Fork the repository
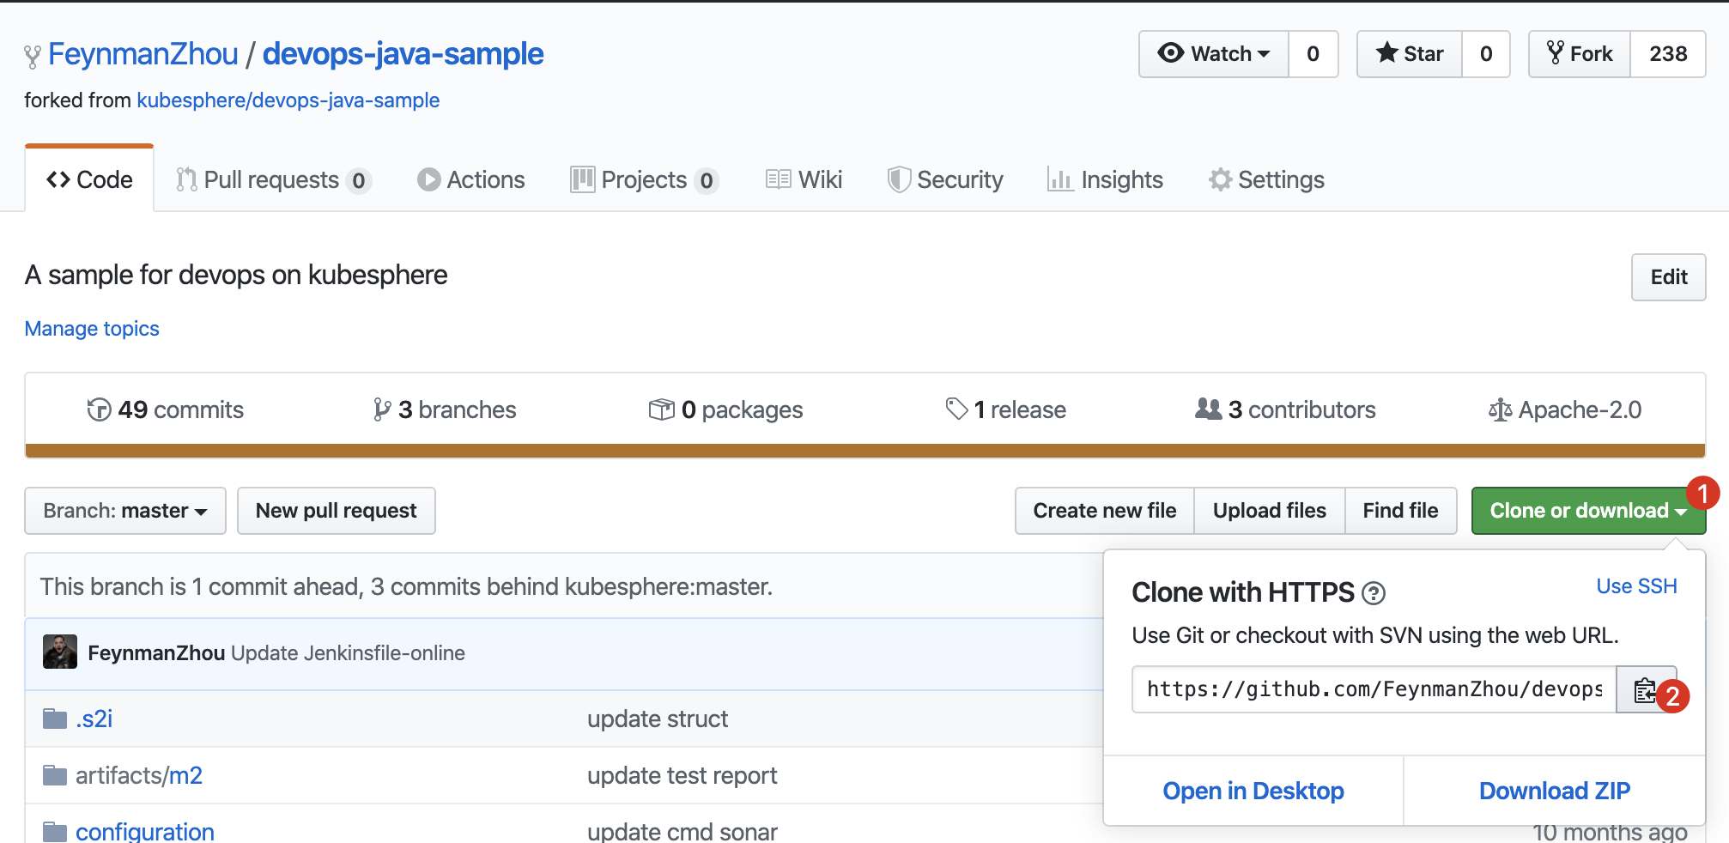 tap(1580, 54)
